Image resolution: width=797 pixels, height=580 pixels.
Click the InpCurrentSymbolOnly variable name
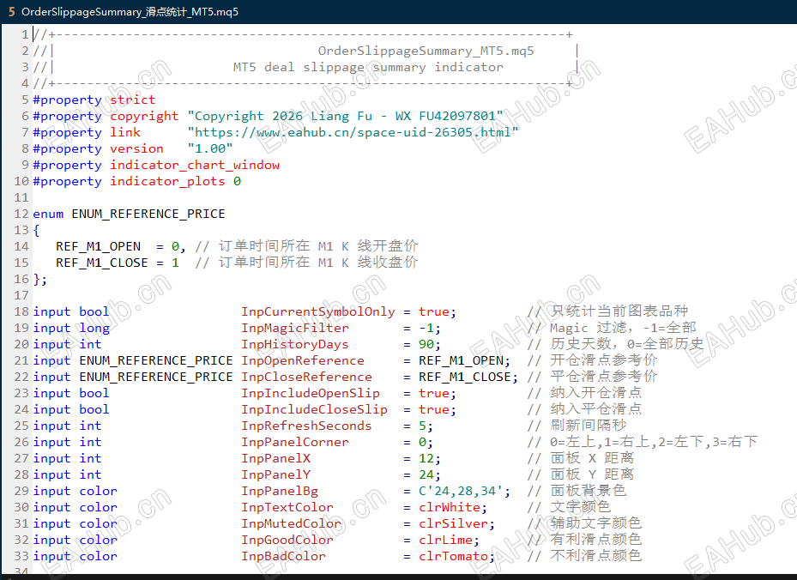[318, 311]
